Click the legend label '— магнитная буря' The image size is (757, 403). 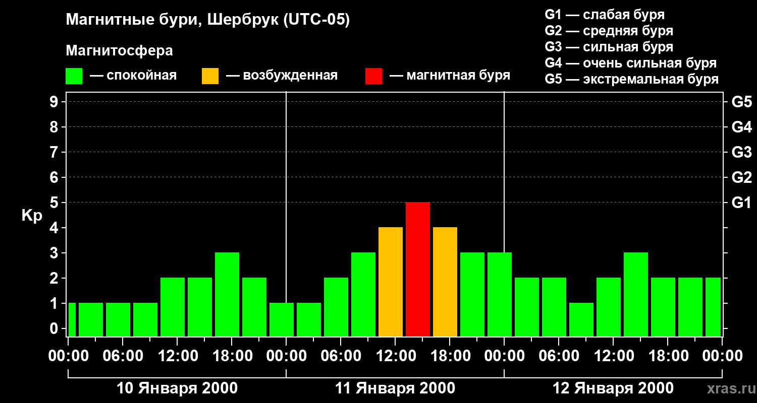tap(450, 76)
